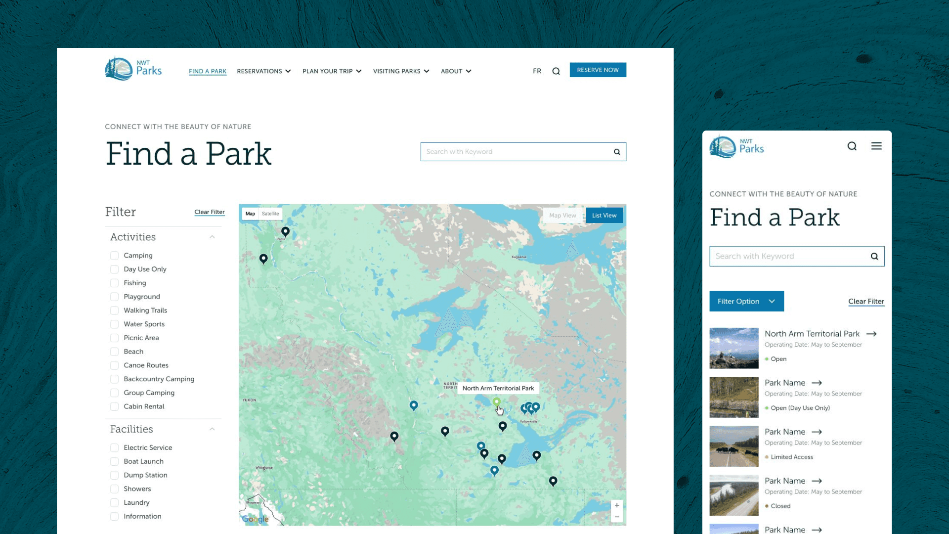Select the green North Arm Territorial Park pin
The height and width of the screenshot is (534, 949).
point(497,402)
